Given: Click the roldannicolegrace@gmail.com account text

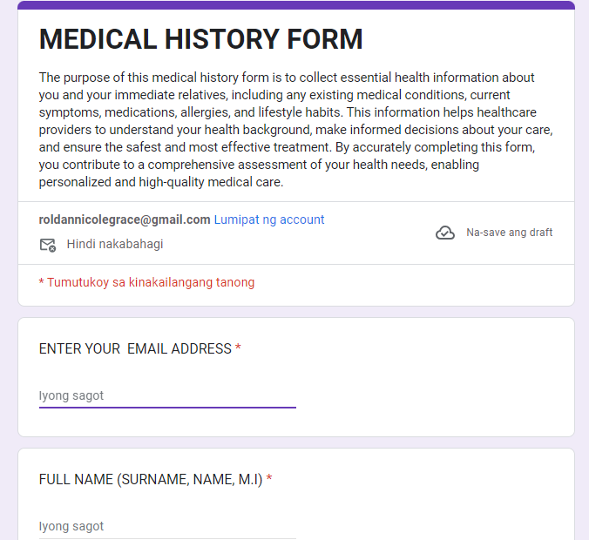Looking at the screenshot, I should coord(125,219).
